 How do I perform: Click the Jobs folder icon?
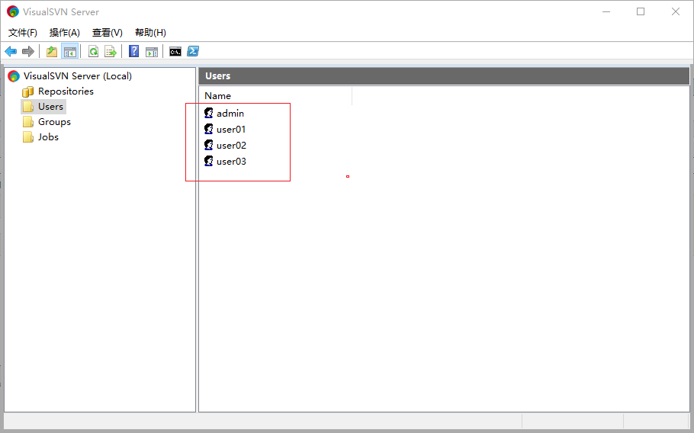28,137
